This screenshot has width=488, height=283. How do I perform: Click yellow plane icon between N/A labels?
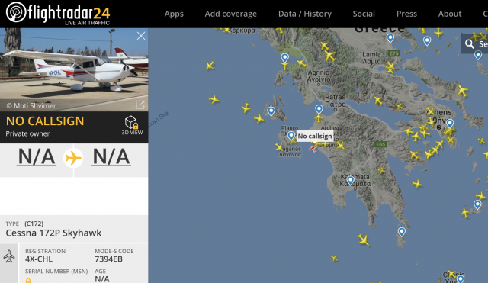[x=73, y=158]
